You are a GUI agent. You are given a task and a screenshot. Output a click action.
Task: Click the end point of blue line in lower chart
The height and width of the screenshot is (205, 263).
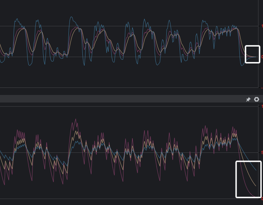pyautogui.click(x=256, y=170)
